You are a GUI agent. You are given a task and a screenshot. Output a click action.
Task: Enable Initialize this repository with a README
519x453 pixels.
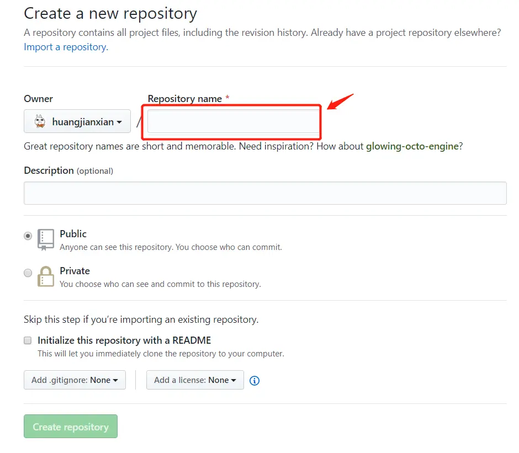28,340
